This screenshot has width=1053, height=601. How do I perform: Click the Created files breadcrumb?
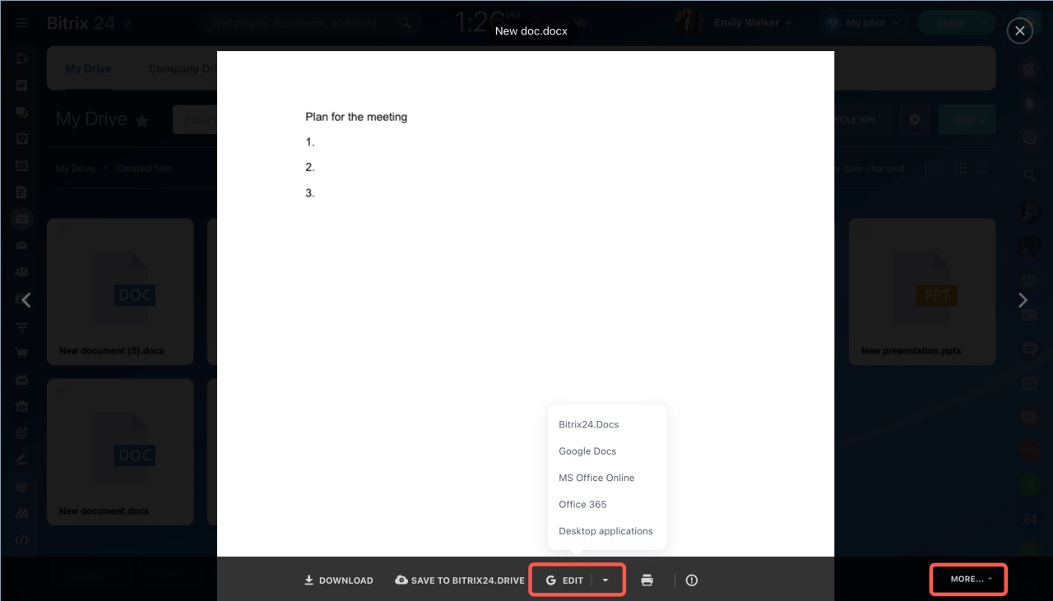pyautogui.click(x=144, y=169)
